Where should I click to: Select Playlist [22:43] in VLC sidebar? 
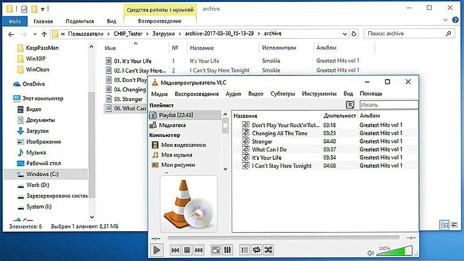tap(185, 115)
